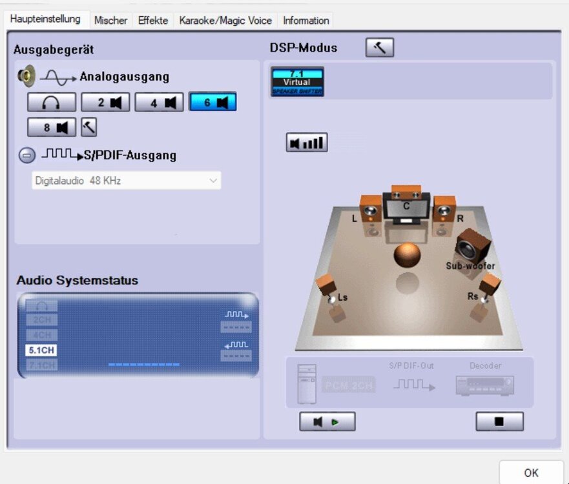Open Digitalaudio 48 KHz dropdown
This screenshot has height=484, width=569.
127,181
